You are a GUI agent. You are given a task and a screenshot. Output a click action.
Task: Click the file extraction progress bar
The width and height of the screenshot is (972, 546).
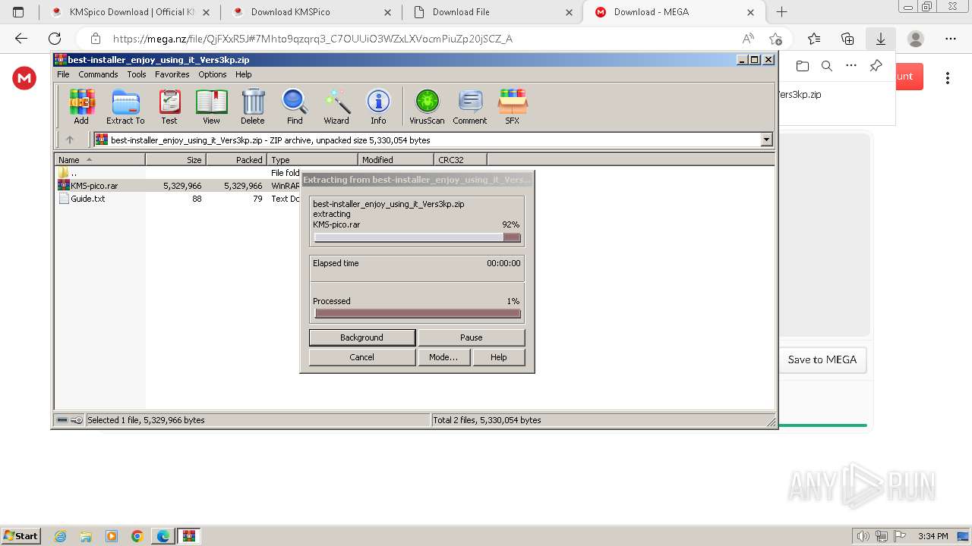pyautogui.click(x=417, y=237)
